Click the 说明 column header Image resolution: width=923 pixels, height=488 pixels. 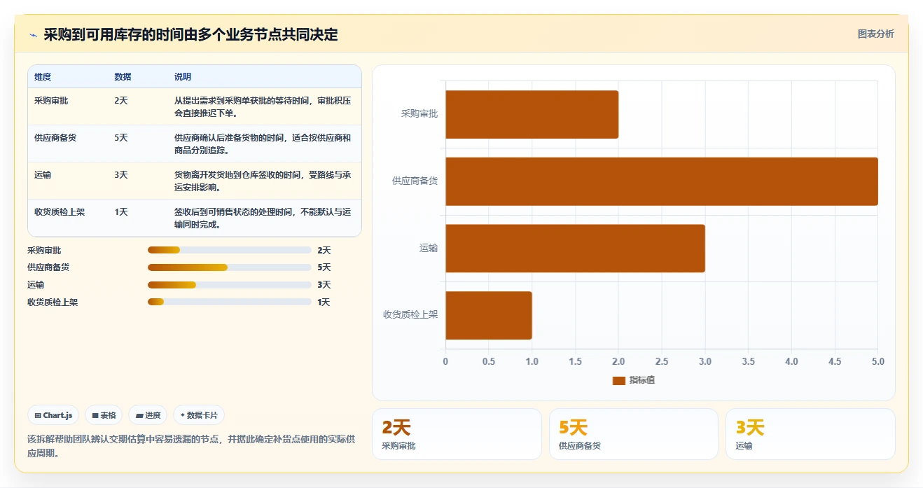[183, 77]
